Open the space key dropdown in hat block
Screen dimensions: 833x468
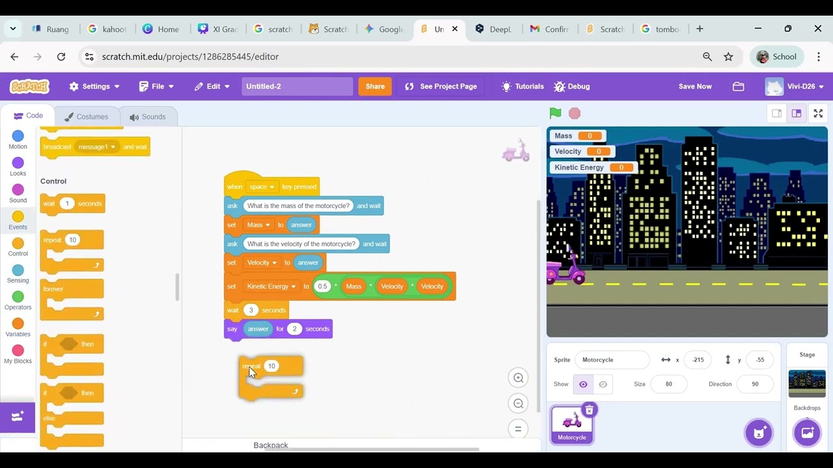click(262, 187)
